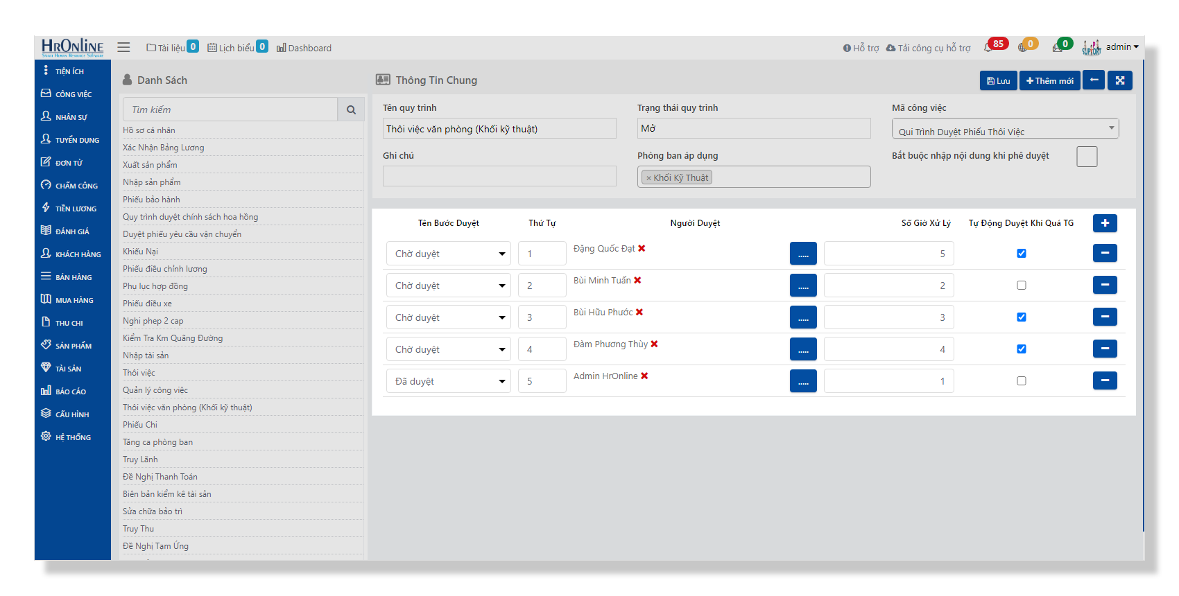
Task: Remove the Đặng Quốc Đạt step row
Action: coord(1105,253)
